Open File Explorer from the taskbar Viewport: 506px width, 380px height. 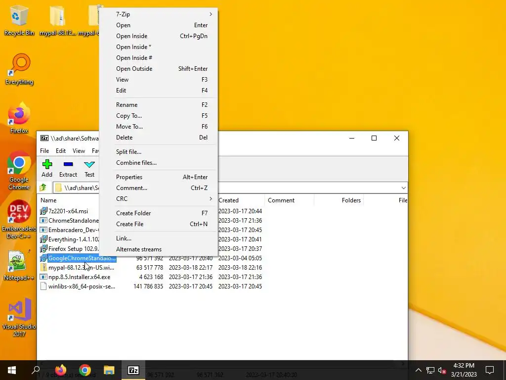tap(109, 370)
